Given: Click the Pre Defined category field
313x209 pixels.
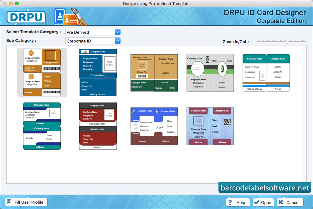Looking at the screenshot, I should (x=90, y=32).
